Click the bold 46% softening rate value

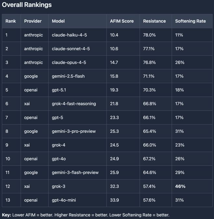[x=180, y=186]
